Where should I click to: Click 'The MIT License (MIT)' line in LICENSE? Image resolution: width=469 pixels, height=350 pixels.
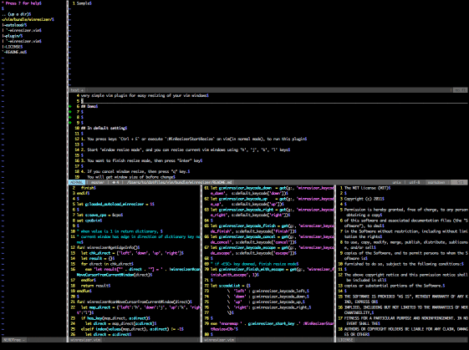click(366, 188)
